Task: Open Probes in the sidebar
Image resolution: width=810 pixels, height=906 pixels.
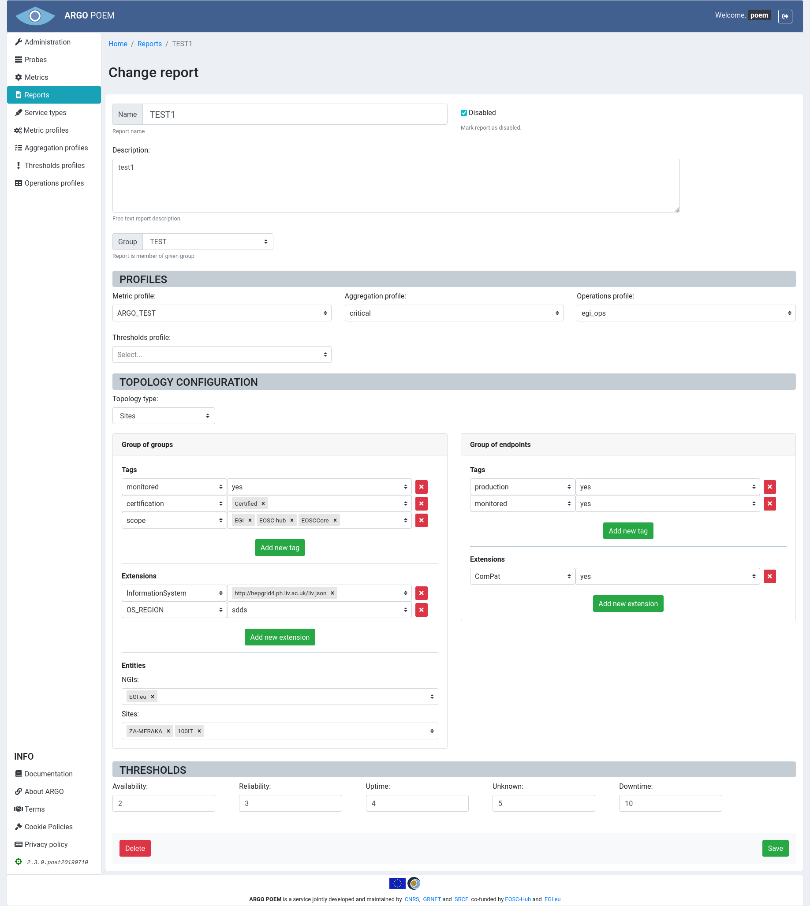Action: (54, 60)
